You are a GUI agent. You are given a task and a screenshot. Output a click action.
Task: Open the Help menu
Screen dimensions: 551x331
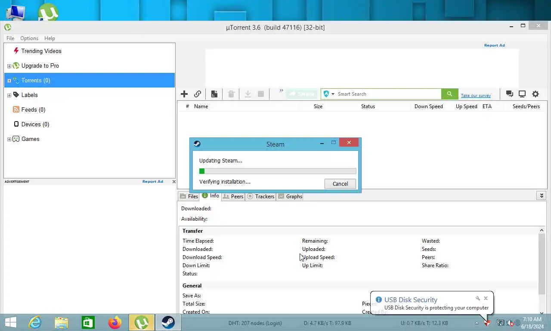50,38
